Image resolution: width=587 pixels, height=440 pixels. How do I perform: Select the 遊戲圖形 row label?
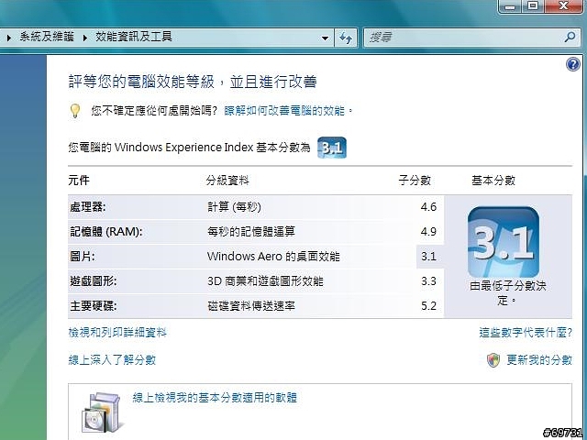pos(94,281)
